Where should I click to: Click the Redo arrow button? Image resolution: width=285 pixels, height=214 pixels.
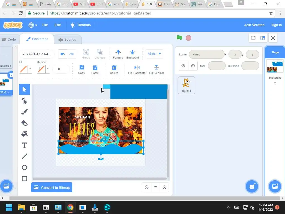[72, 54]
